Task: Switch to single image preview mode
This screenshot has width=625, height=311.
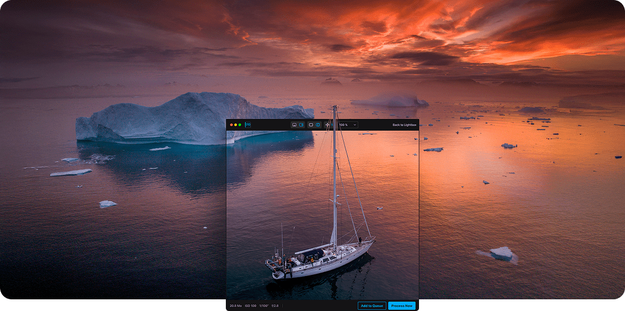Action: coord(311,125)
